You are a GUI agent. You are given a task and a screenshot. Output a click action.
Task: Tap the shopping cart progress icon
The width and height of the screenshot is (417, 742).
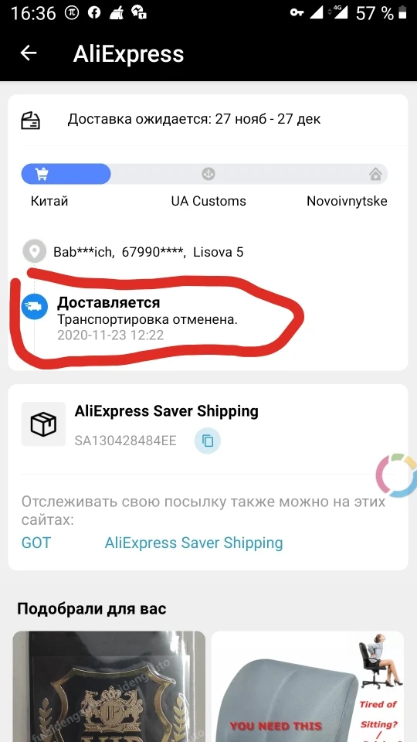pyautogui.click(x=42, y=174)
